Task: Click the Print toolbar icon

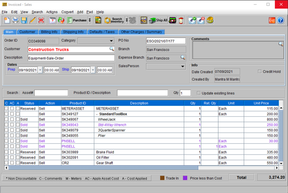Action: click(15, 20)
